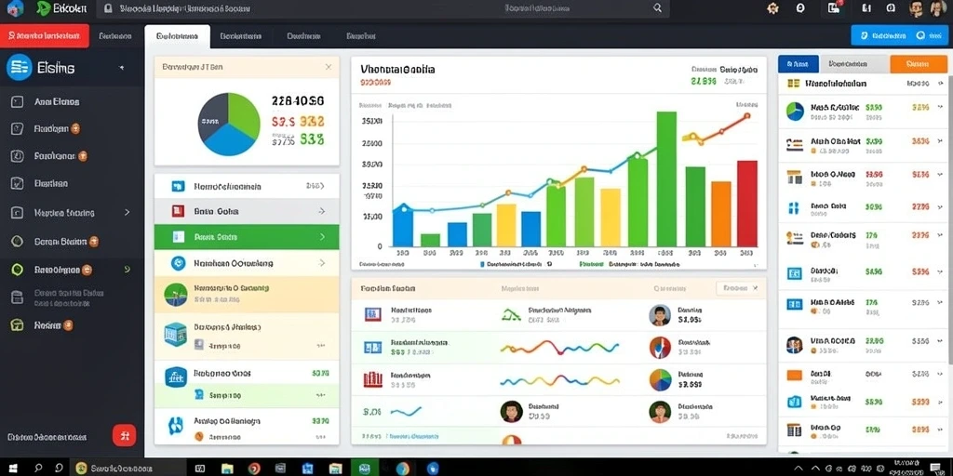Expand the green highlighted row's chevron
The image size is (953, 476).
pyautogui.click(x=322, y=237)
